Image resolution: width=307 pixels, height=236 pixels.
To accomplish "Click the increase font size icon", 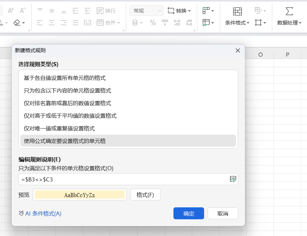I will (11, 11).
